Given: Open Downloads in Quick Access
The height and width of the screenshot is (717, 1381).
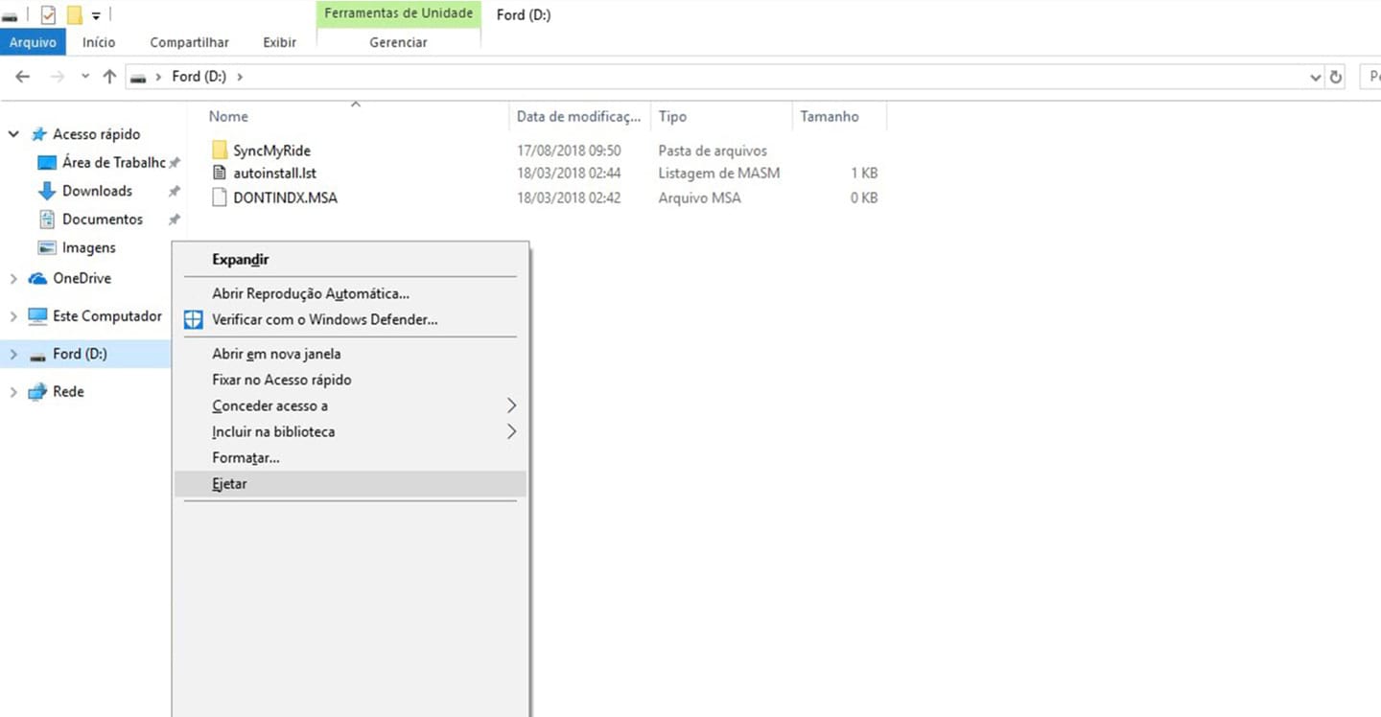Looking at the screenshot, I should tap(97, 191).
